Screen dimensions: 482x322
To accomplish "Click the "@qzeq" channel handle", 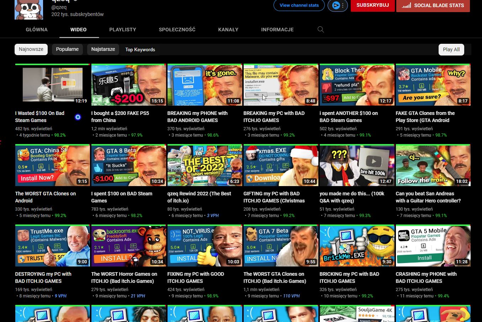I will 59,7.
